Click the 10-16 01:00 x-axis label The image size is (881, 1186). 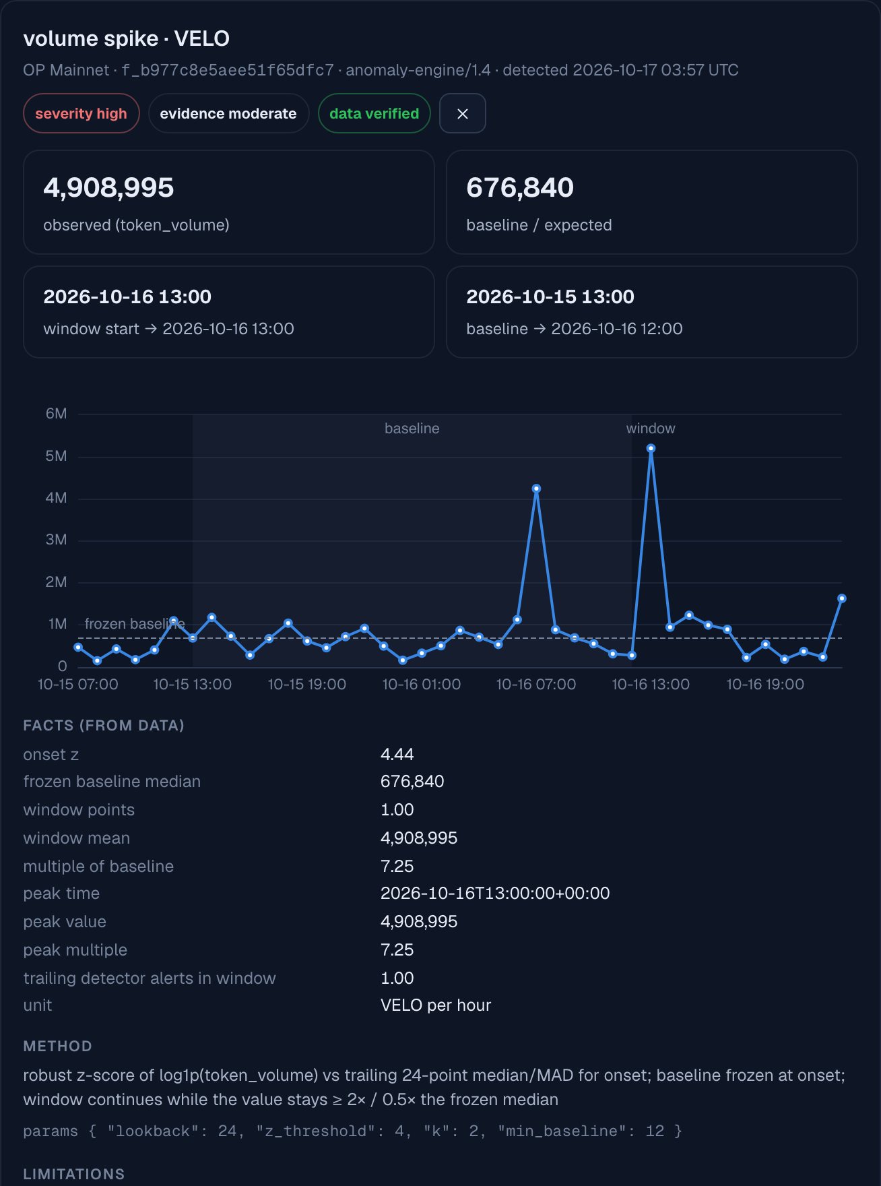click(x=422, y=685)
